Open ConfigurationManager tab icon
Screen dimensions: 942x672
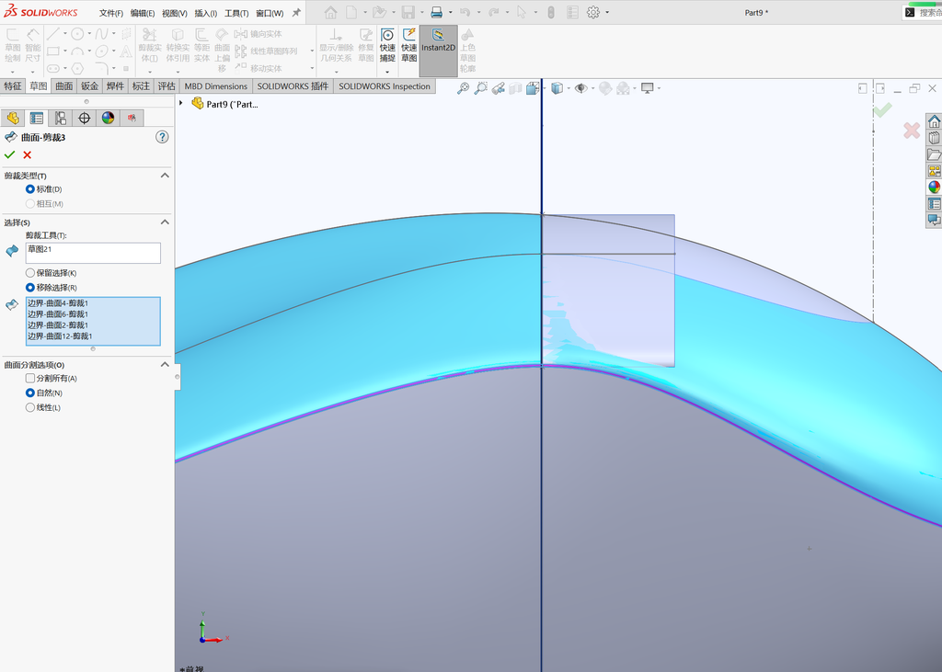click(x=60, y=118)
